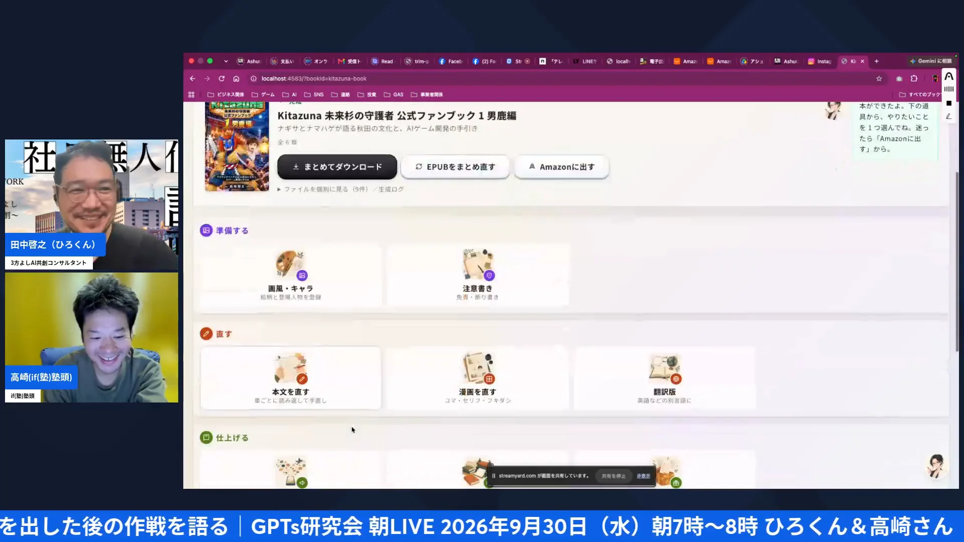Switch to the Gmail 受信ト tab
Screen dimensions: 964x542
pos(349,61)
